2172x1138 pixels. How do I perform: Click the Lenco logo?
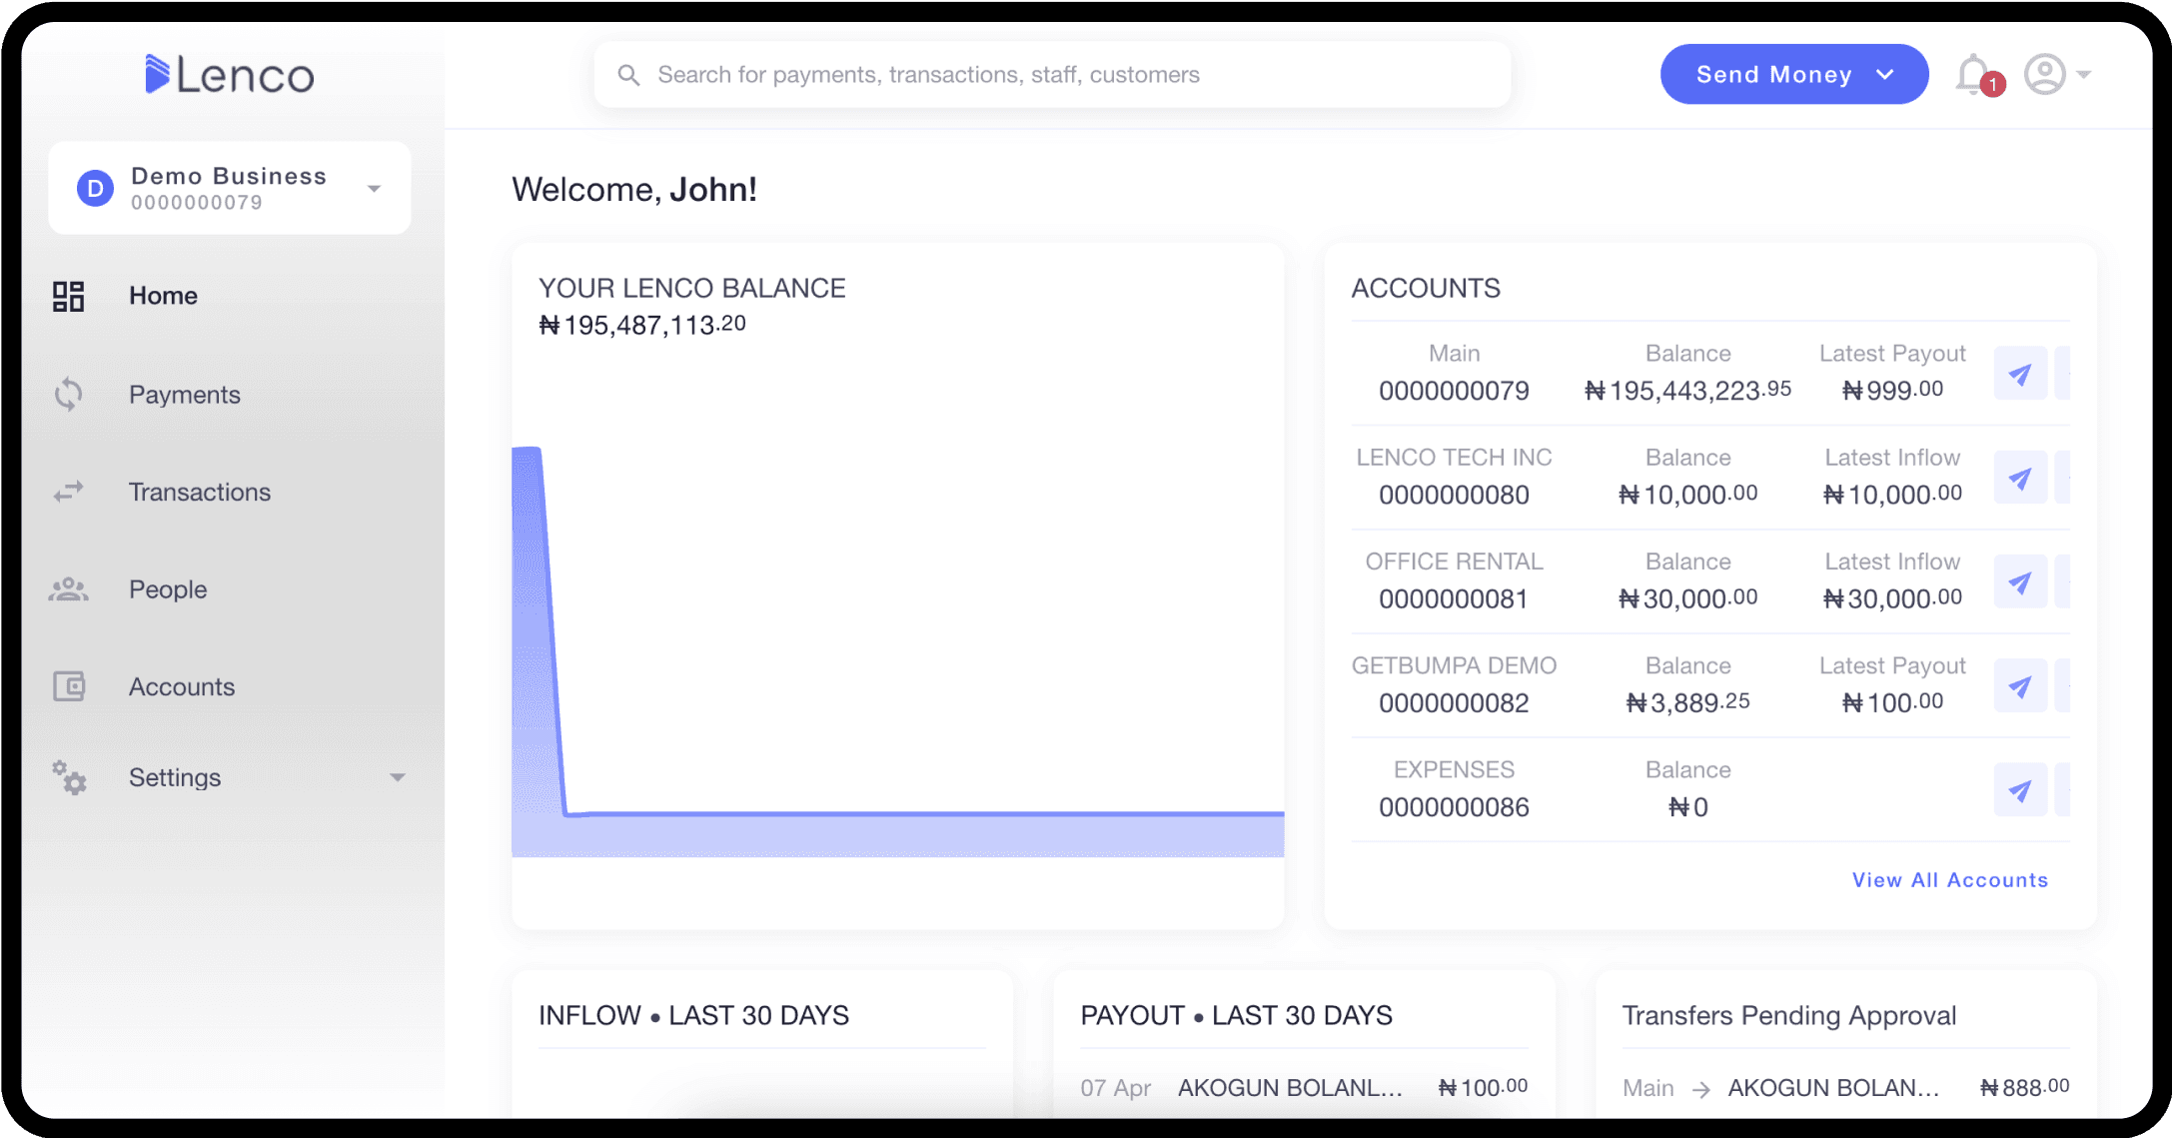click(x=230, y=75)
